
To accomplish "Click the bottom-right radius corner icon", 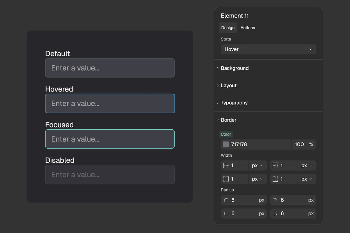I will [x=275, y=213].
